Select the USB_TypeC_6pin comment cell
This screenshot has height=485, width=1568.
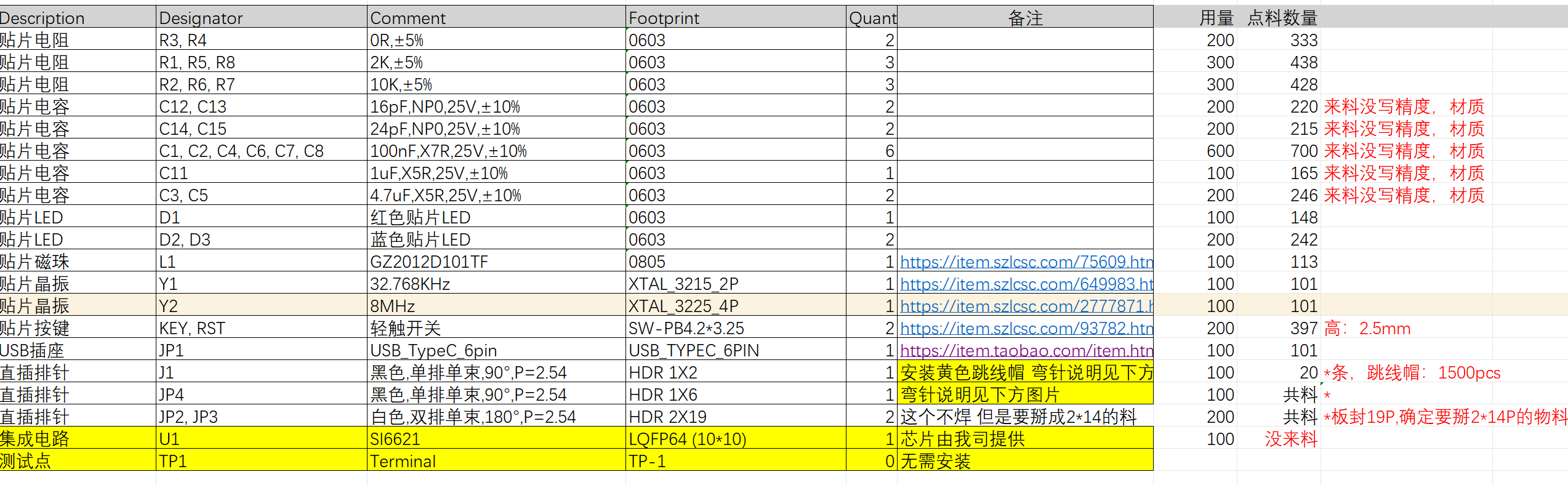coord(496,351)
